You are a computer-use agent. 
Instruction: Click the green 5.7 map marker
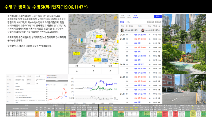coord(105,47)
